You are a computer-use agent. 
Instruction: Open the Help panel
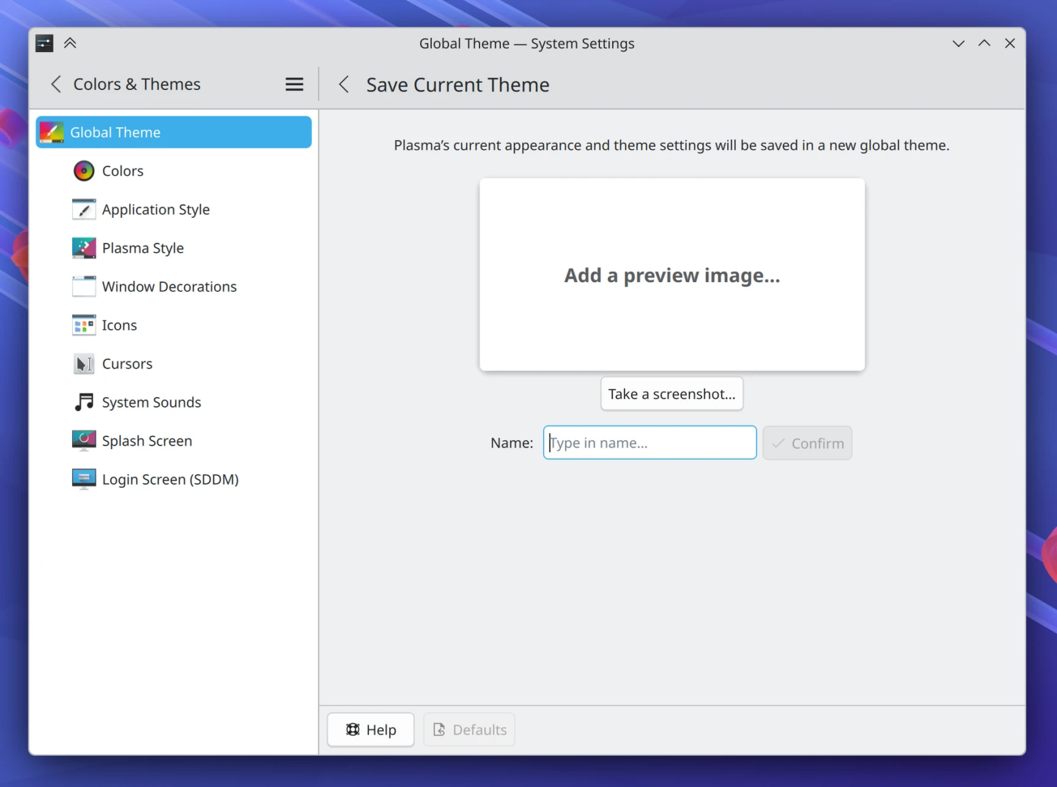point(370,729)
